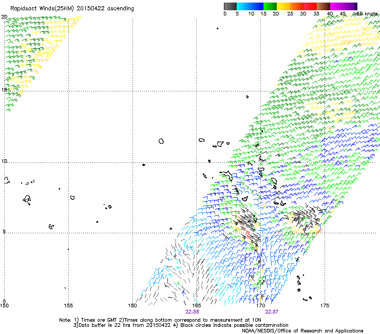This screenshot has width=380, height=334.
Task: Click the red 30-35 knots legend swatch
Action: coord(310,6)
